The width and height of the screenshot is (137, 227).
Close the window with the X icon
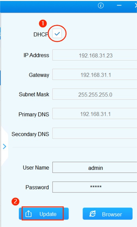pyautogui.click(x=136, y=5)
